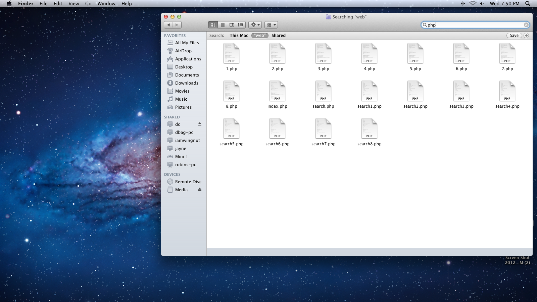
Task: Switch to list view mode
Action: [222, 25]
